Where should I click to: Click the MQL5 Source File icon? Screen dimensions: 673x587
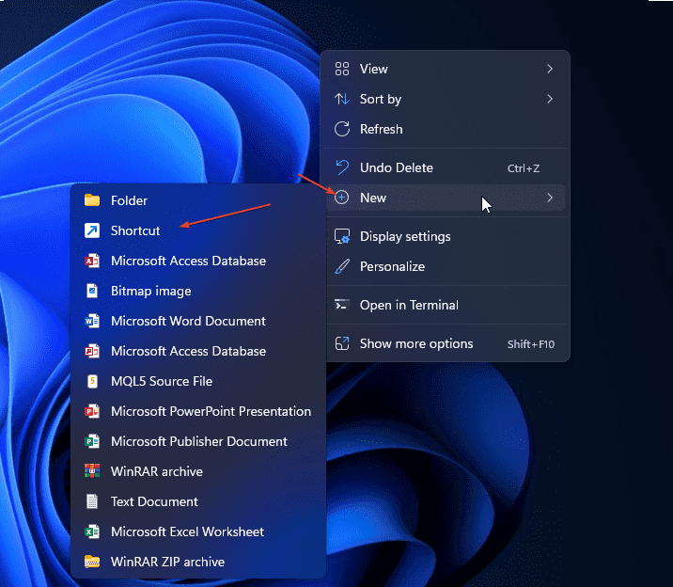pos(92,381)
